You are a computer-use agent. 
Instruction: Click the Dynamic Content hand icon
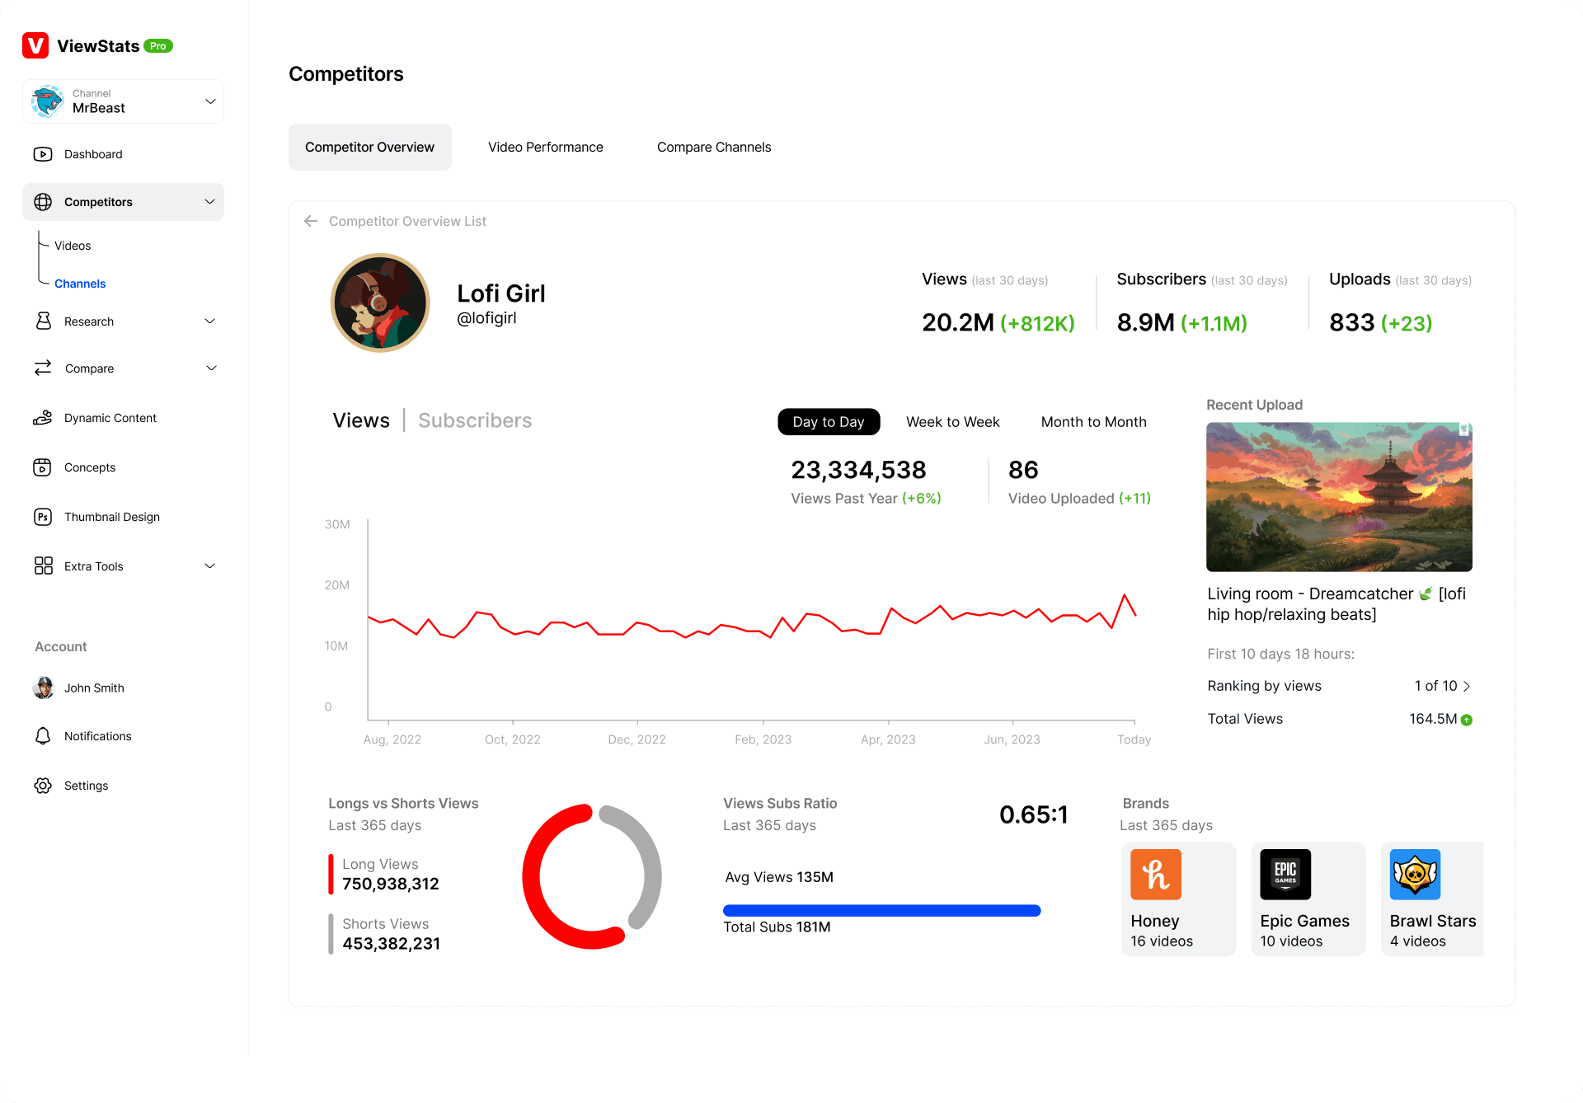point(43,418)
